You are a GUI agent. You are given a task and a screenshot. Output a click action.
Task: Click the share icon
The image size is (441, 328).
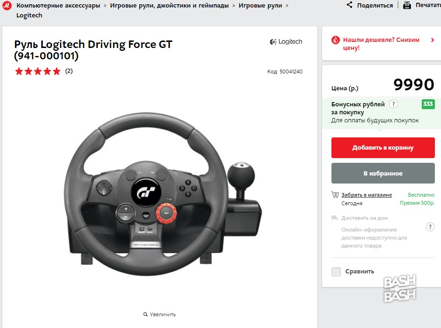tap(349, 5)
